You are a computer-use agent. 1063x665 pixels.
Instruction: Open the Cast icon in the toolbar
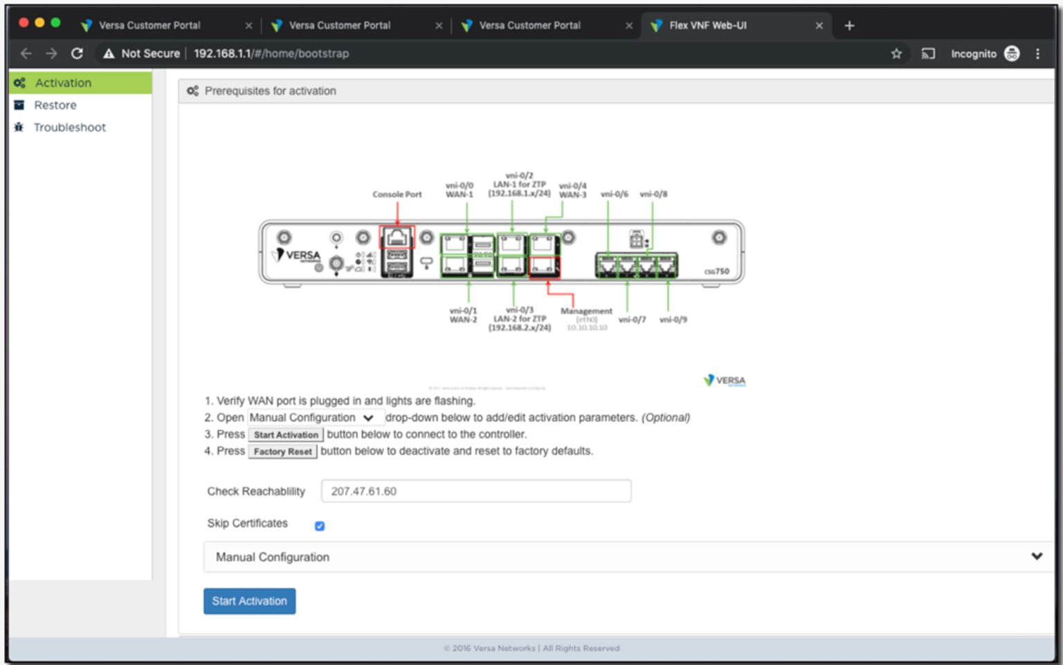point(928,53)
